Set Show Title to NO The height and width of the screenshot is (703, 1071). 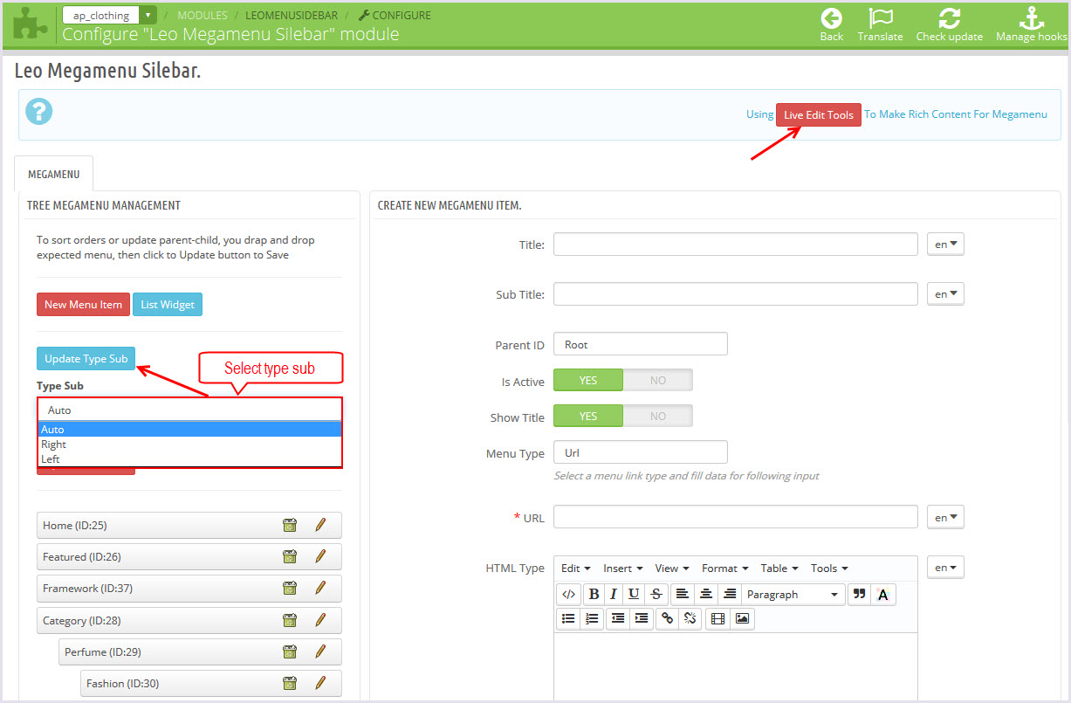coord(658,416)
